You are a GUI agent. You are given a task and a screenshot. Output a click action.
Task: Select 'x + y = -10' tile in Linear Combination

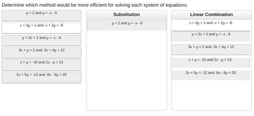[x=210, y=63]
